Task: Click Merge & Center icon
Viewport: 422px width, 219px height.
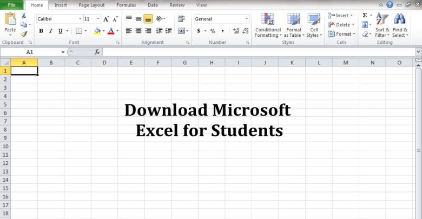Action: coord(181,31)
